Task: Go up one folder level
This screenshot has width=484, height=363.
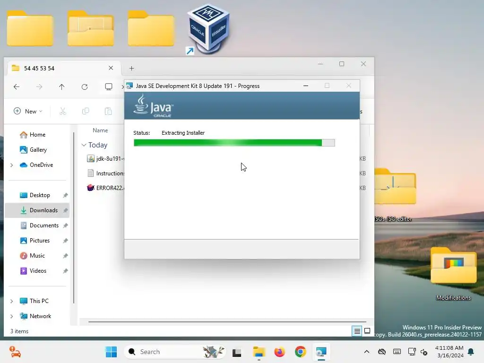Action: (x=62, y=87)
